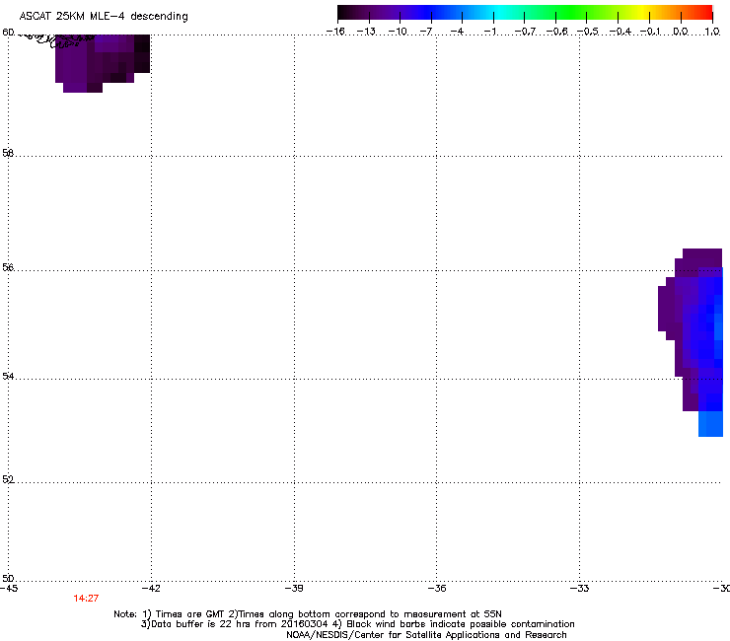The width and height of the screenshot is (730, 641).
Task: Click the longitude -33 axis label
Action: [x=579, y=589]
